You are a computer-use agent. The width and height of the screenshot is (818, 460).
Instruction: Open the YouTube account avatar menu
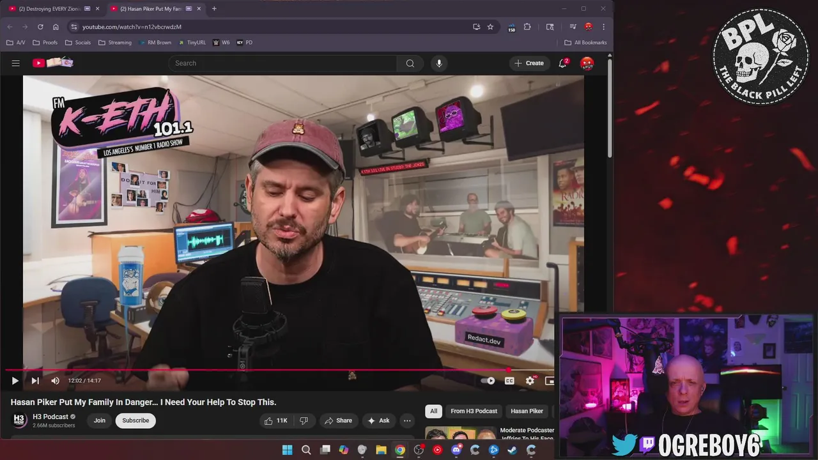pos(587,63)
